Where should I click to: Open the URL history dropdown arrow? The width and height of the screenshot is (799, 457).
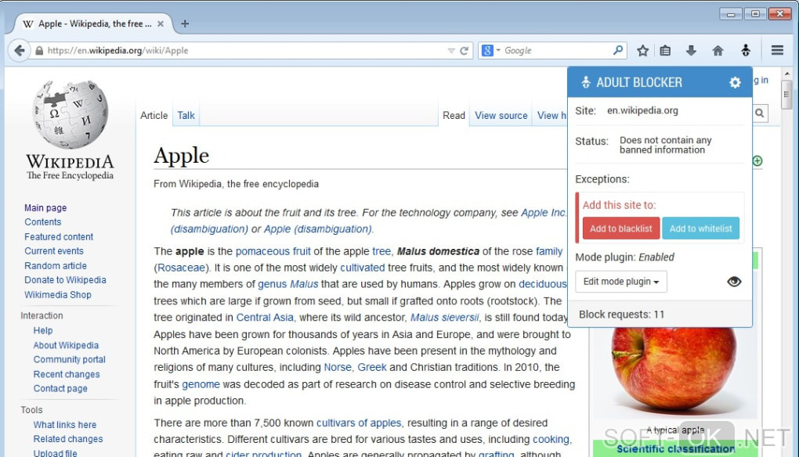pyautogui.click(x=451, y=50)
